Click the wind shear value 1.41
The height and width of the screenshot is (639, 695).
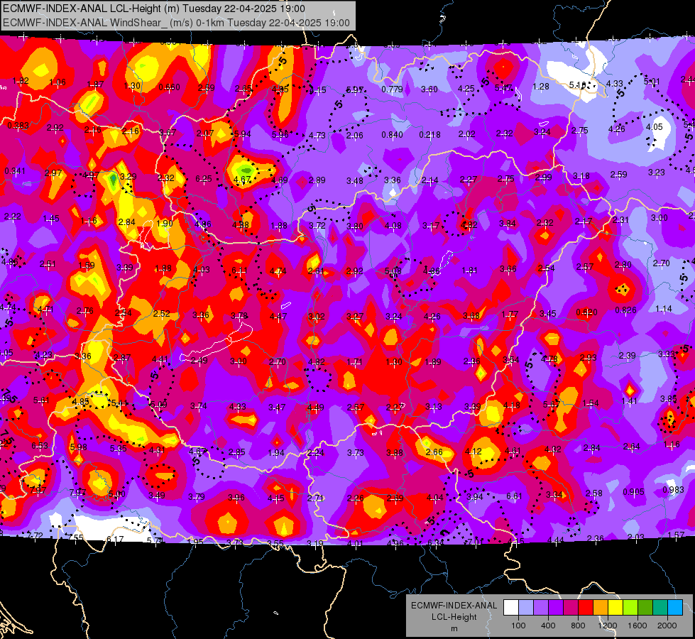tap(630, 401)
